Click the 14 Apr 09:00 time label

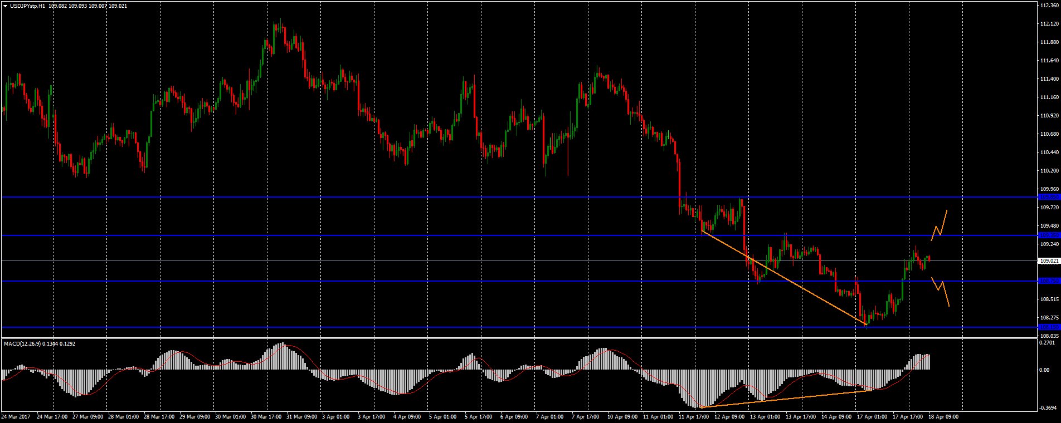coord(837,416)
